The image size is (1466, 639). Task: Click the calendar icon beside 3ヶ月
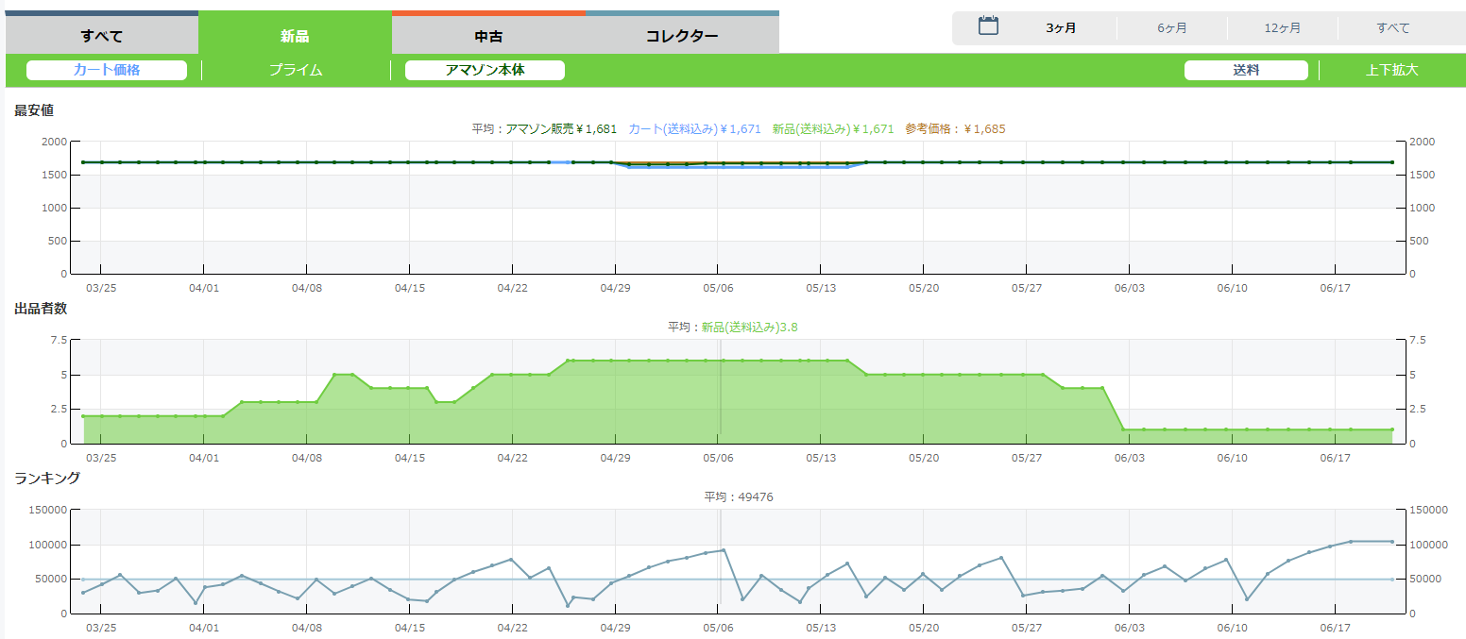pos(988,26)
